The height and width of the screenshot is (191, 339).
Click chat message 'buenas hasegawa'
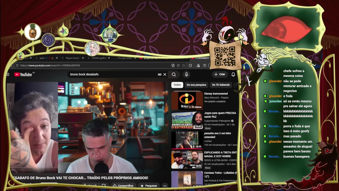pyautogui.click(x=296, y=157)
